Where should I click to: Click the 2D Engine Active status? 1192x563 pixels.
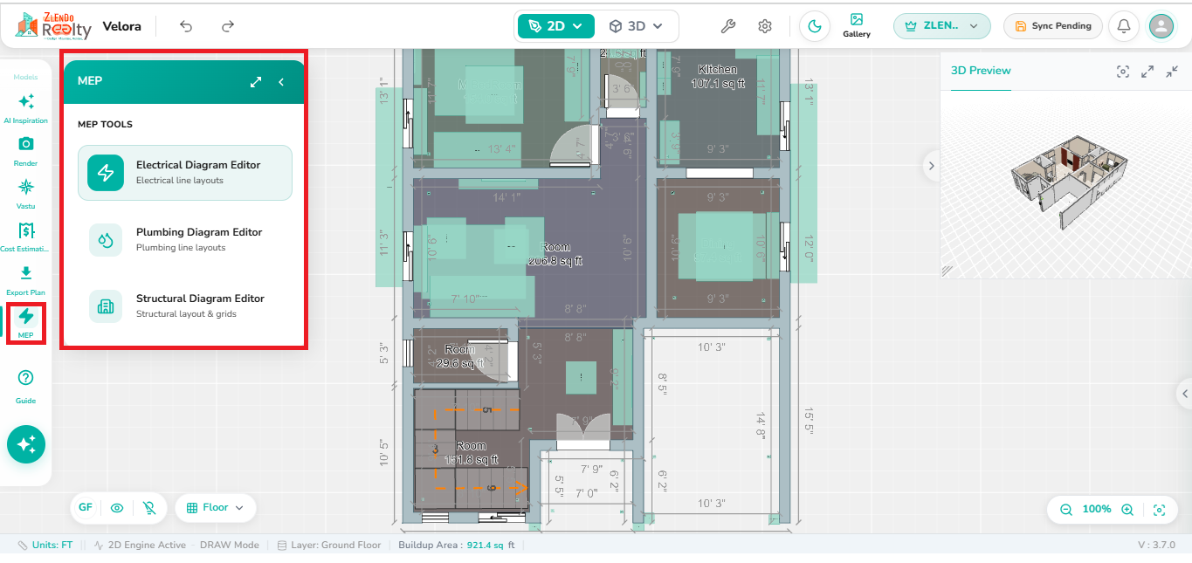point(140,545)
